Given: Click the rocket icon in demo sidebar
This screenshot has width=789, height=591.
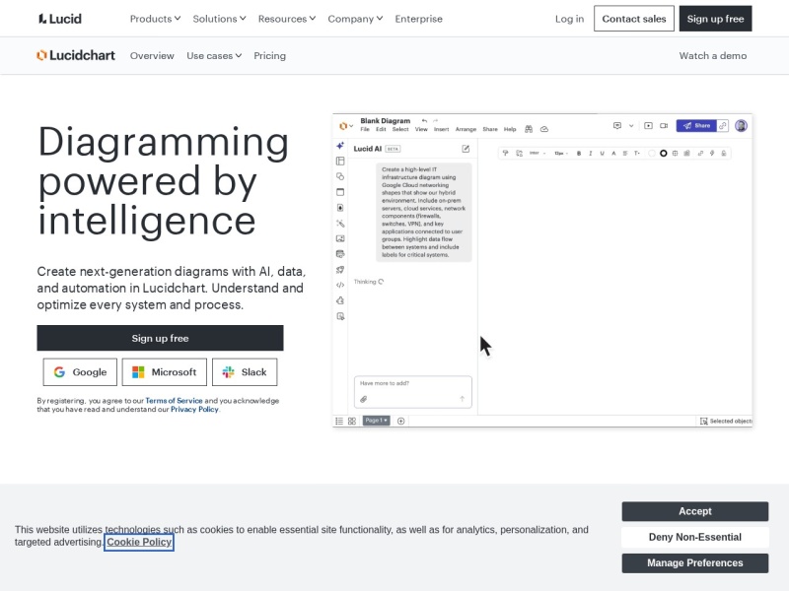Looking at the screenshot, I should [340, 269].
